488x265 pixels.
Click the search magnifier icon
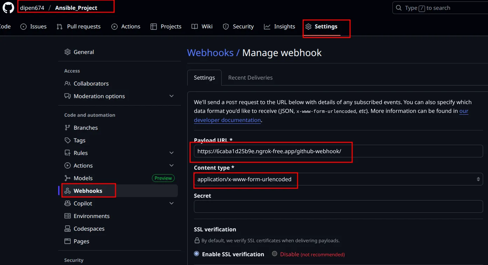coord(399,8)
